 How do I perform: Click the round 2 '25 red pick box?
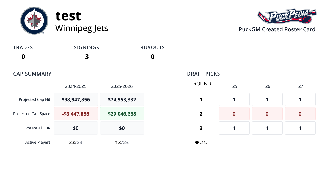[234, 114]
